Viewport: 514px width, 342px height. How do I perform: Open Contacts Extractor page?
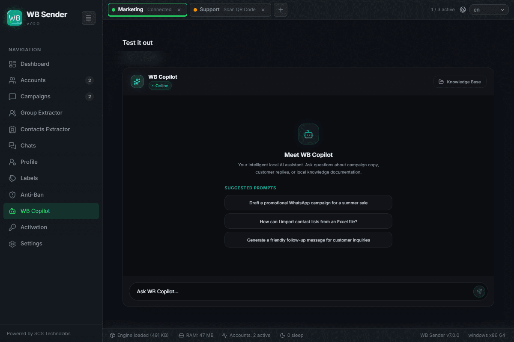click(51, 130)
